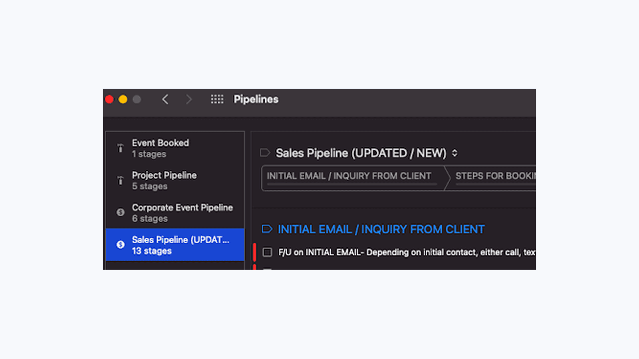Click the blue INITIAL EMAIL / INQUIRY FROM CLIENT heading

pos(381,229)
